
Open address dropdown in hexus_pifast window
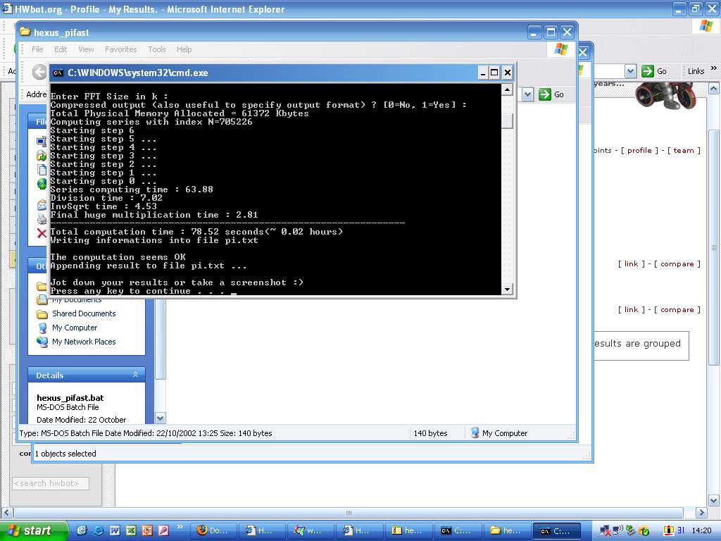pyautogui.click(x=527, y=94)
